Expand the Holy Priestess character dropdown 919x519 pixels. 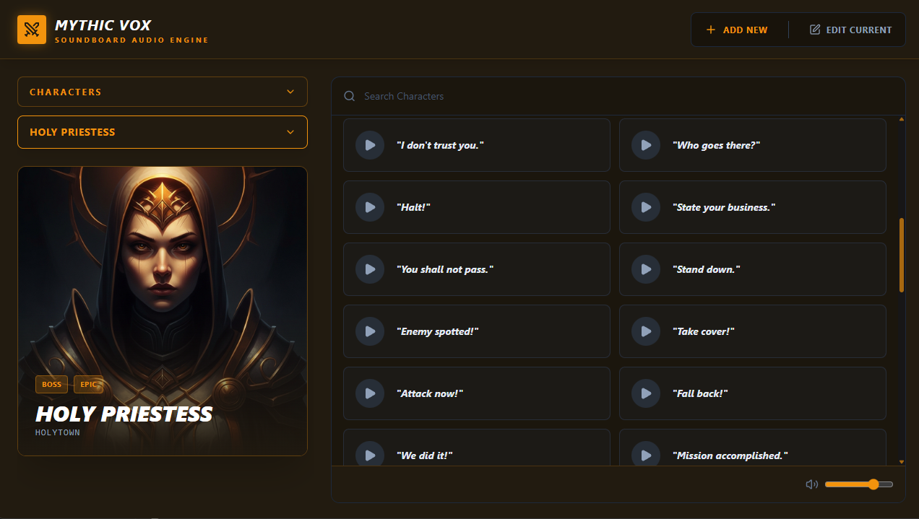tap(163, 132)
